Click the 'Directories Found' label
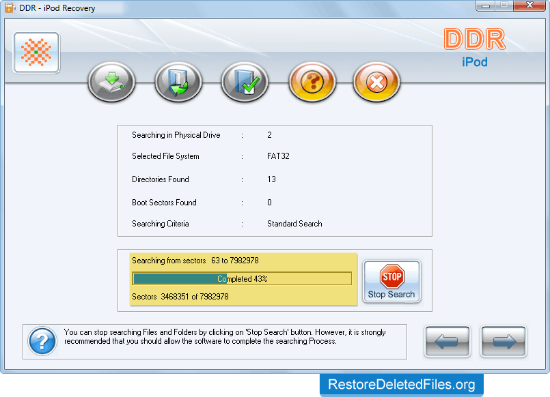550x397 pixels. coord(161,179)
